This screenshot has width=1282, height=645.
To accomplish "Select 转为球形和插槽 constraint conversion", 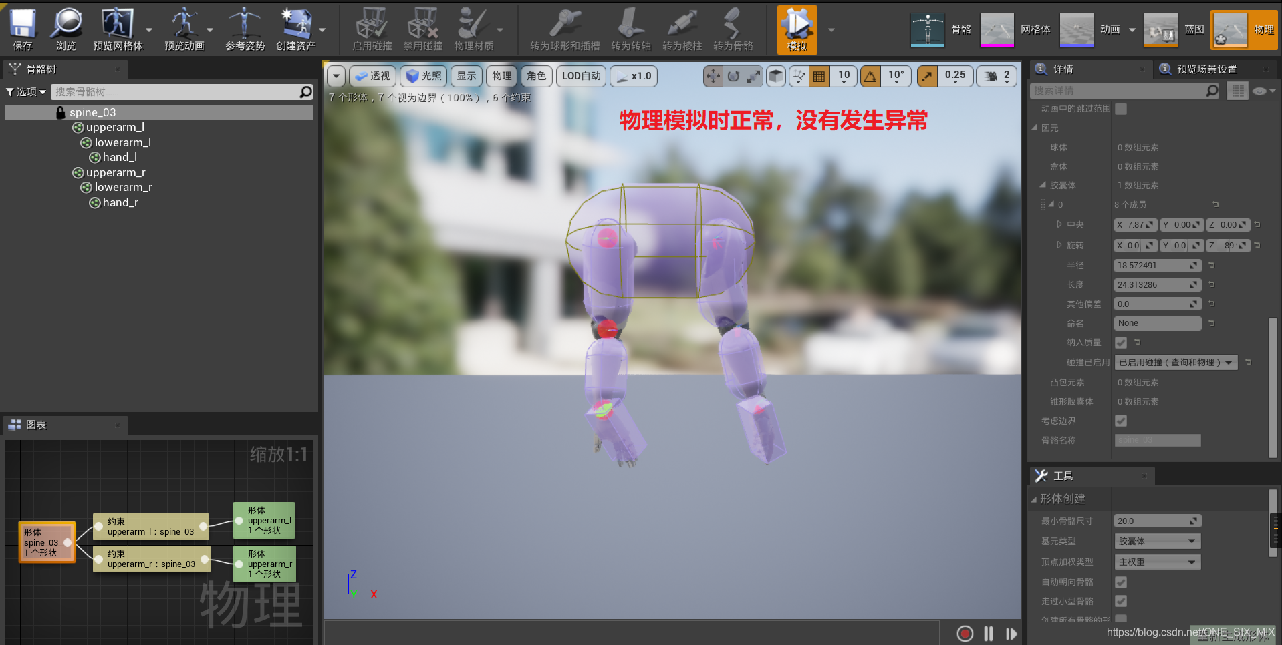I will (563, 28).
